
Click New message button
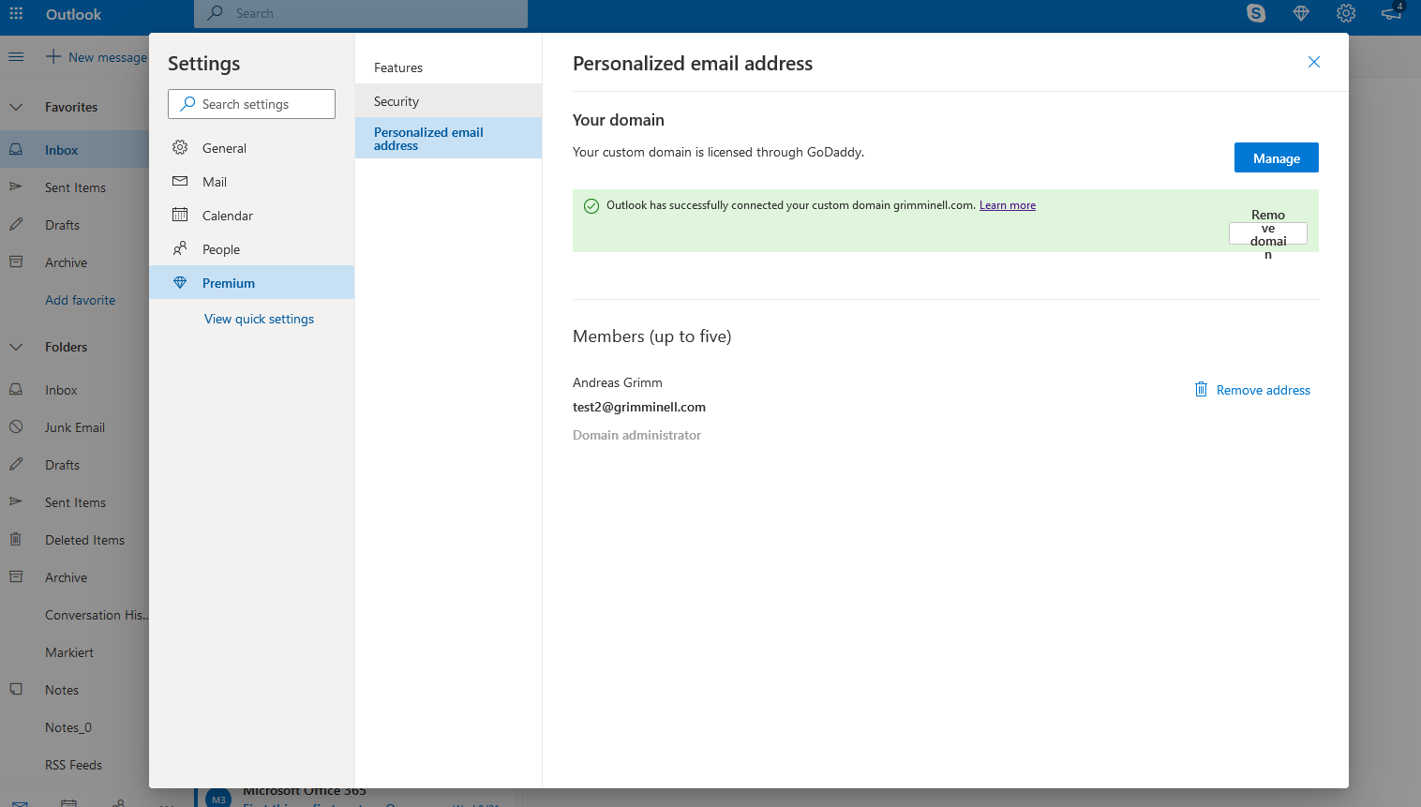coord(97,57)
